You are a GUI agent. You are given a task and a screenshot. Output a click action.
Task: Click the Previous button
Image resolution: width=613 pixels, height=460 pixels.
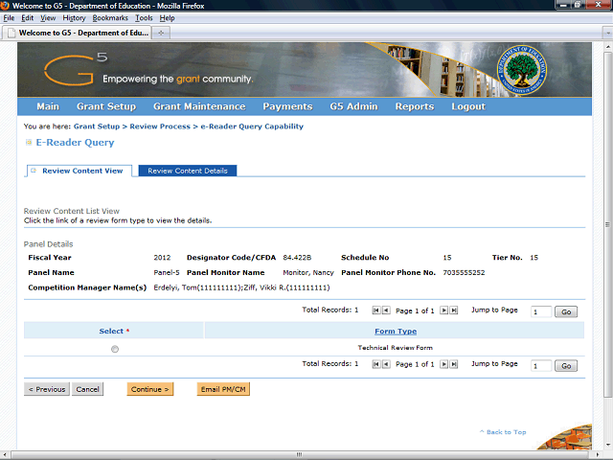[x=47, y=389]
